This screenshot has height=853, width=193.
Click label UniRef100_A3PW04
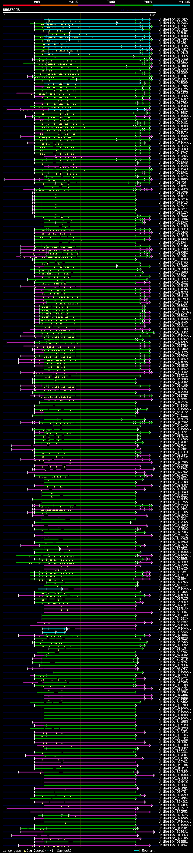(x=173, y=446)
